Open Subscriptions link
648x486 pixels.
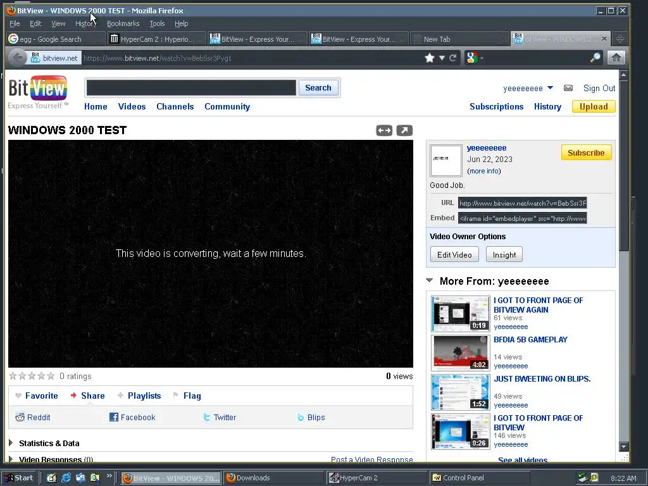tap(496, 106)
